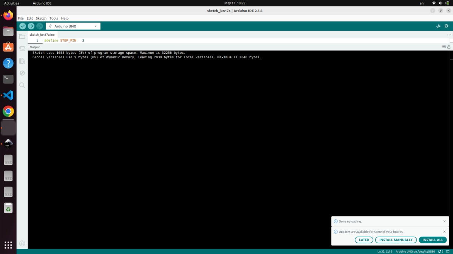
Task: Open the Serial Plotter
Action: (438, 26)
